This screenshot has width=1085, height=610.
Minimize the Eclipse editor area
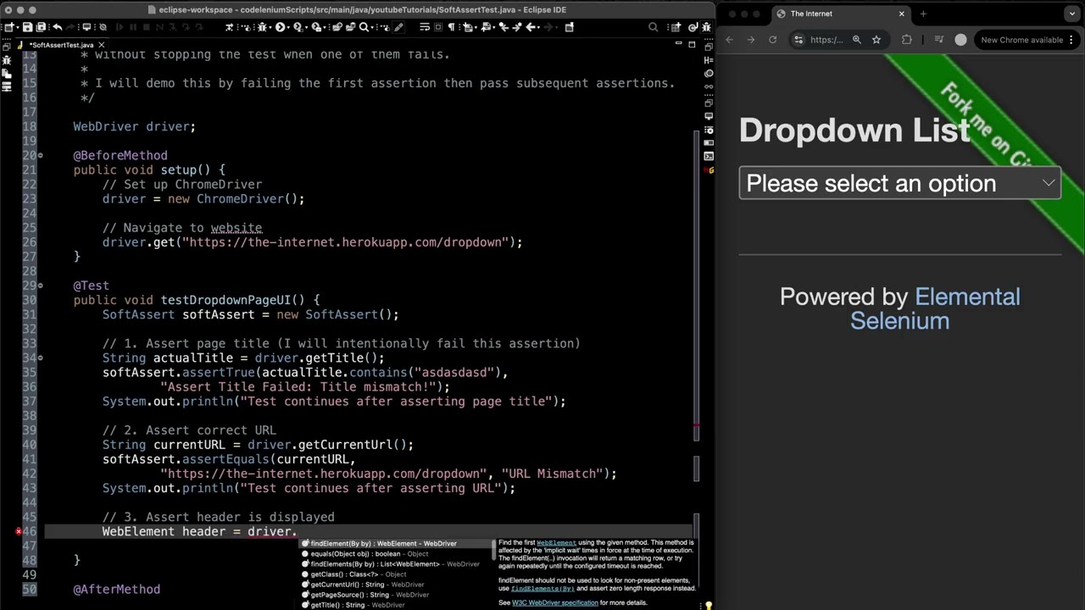(x=679, y=44)
